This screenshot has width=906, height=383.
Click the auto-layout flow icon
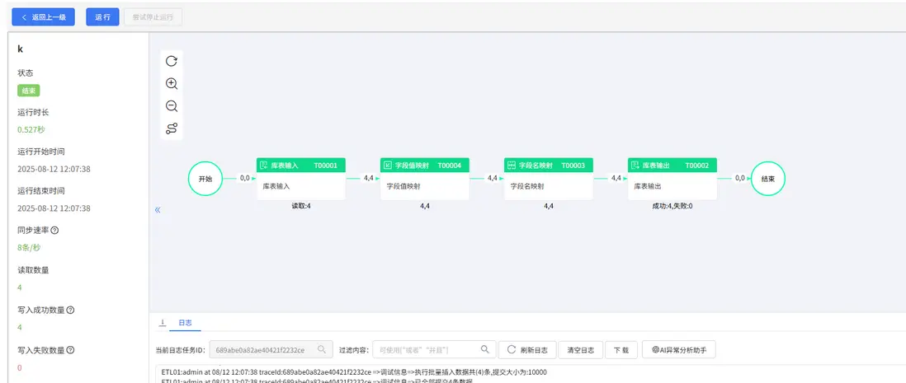pyautogui.click(x=172, y=128)
